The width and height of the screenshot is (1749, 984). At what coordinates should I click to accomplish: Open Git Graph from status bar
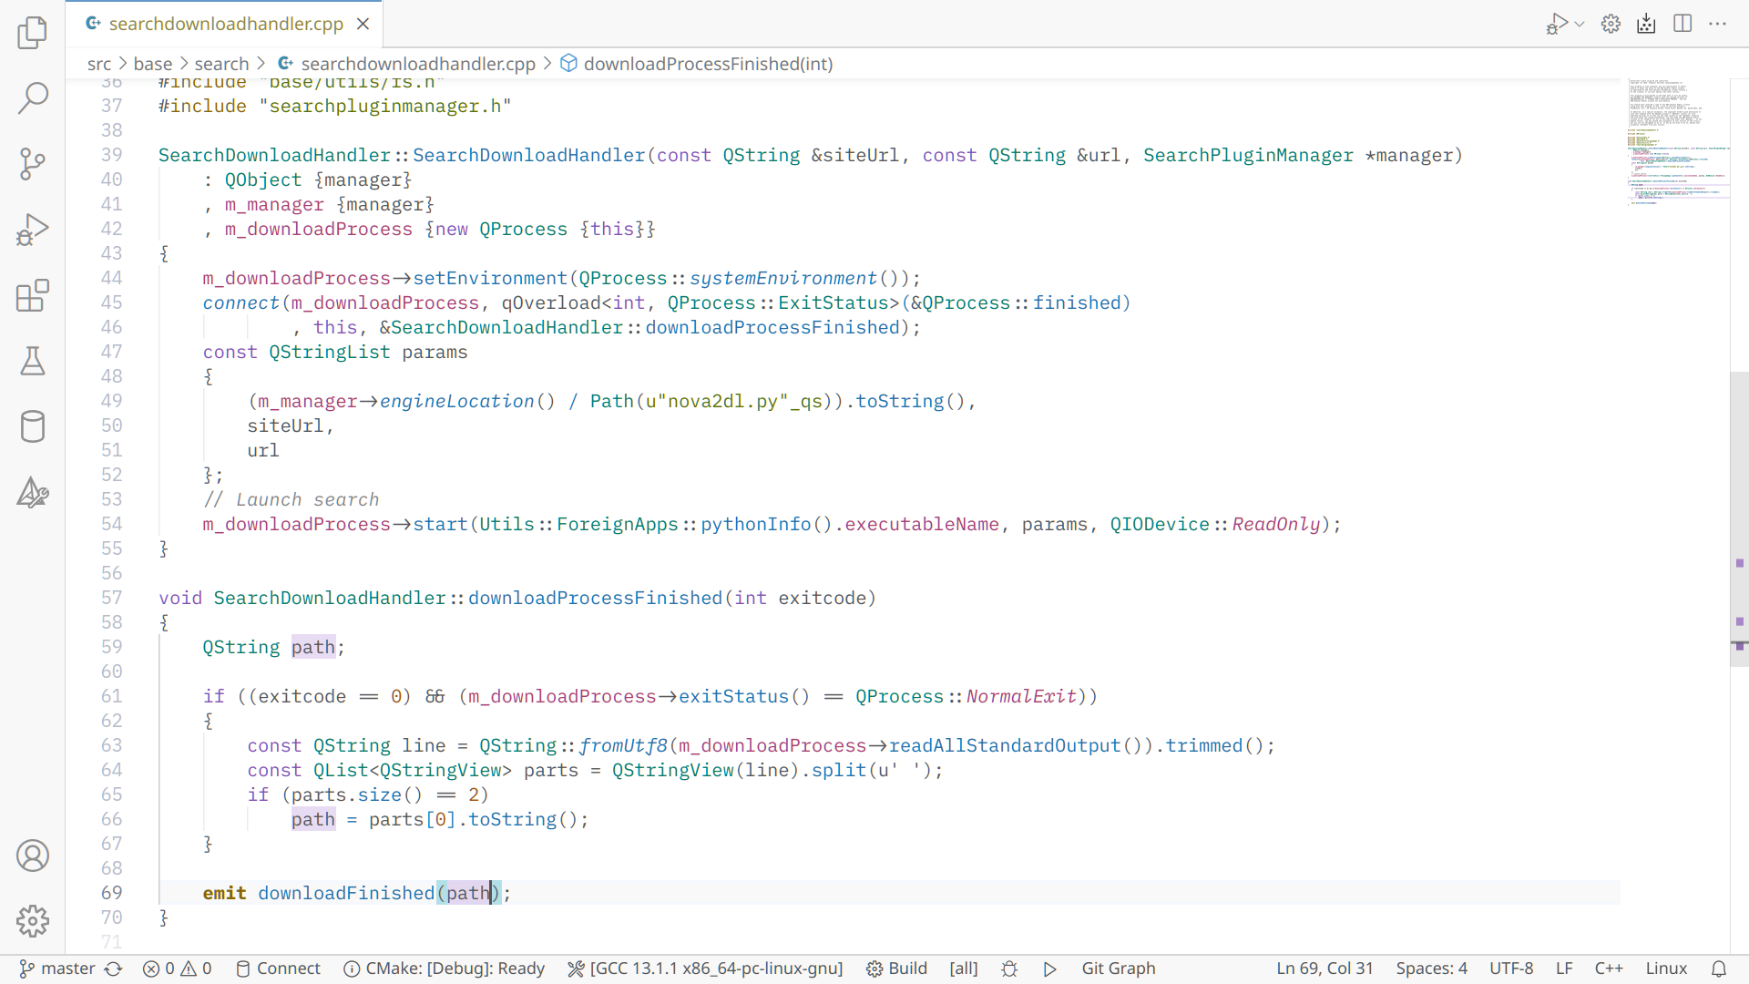(1118, 969)
